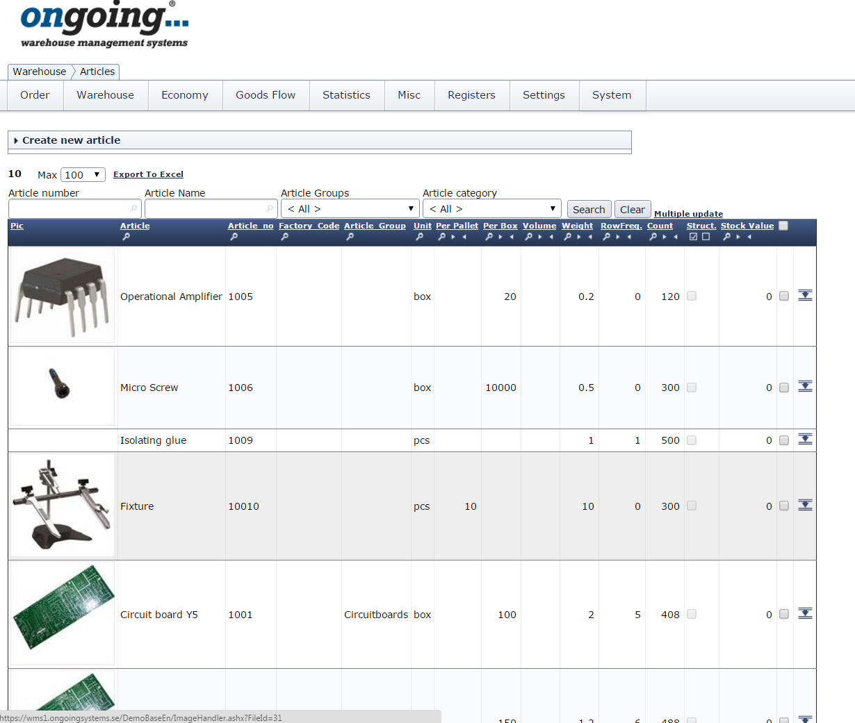Image resolution: width=855 pixels, height=723 pixels.
Task: Open the Registers menu
Action: coord(471,95)
